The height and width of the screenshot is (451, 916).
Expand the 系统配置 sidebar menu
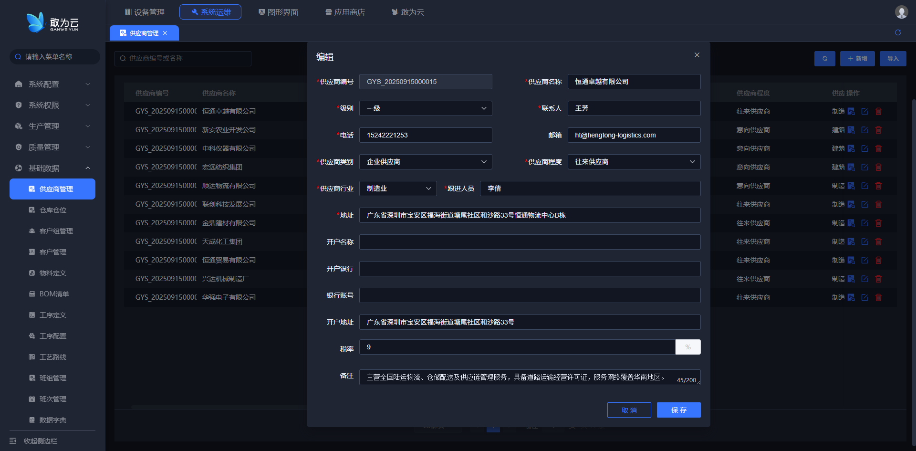point(52,84)
